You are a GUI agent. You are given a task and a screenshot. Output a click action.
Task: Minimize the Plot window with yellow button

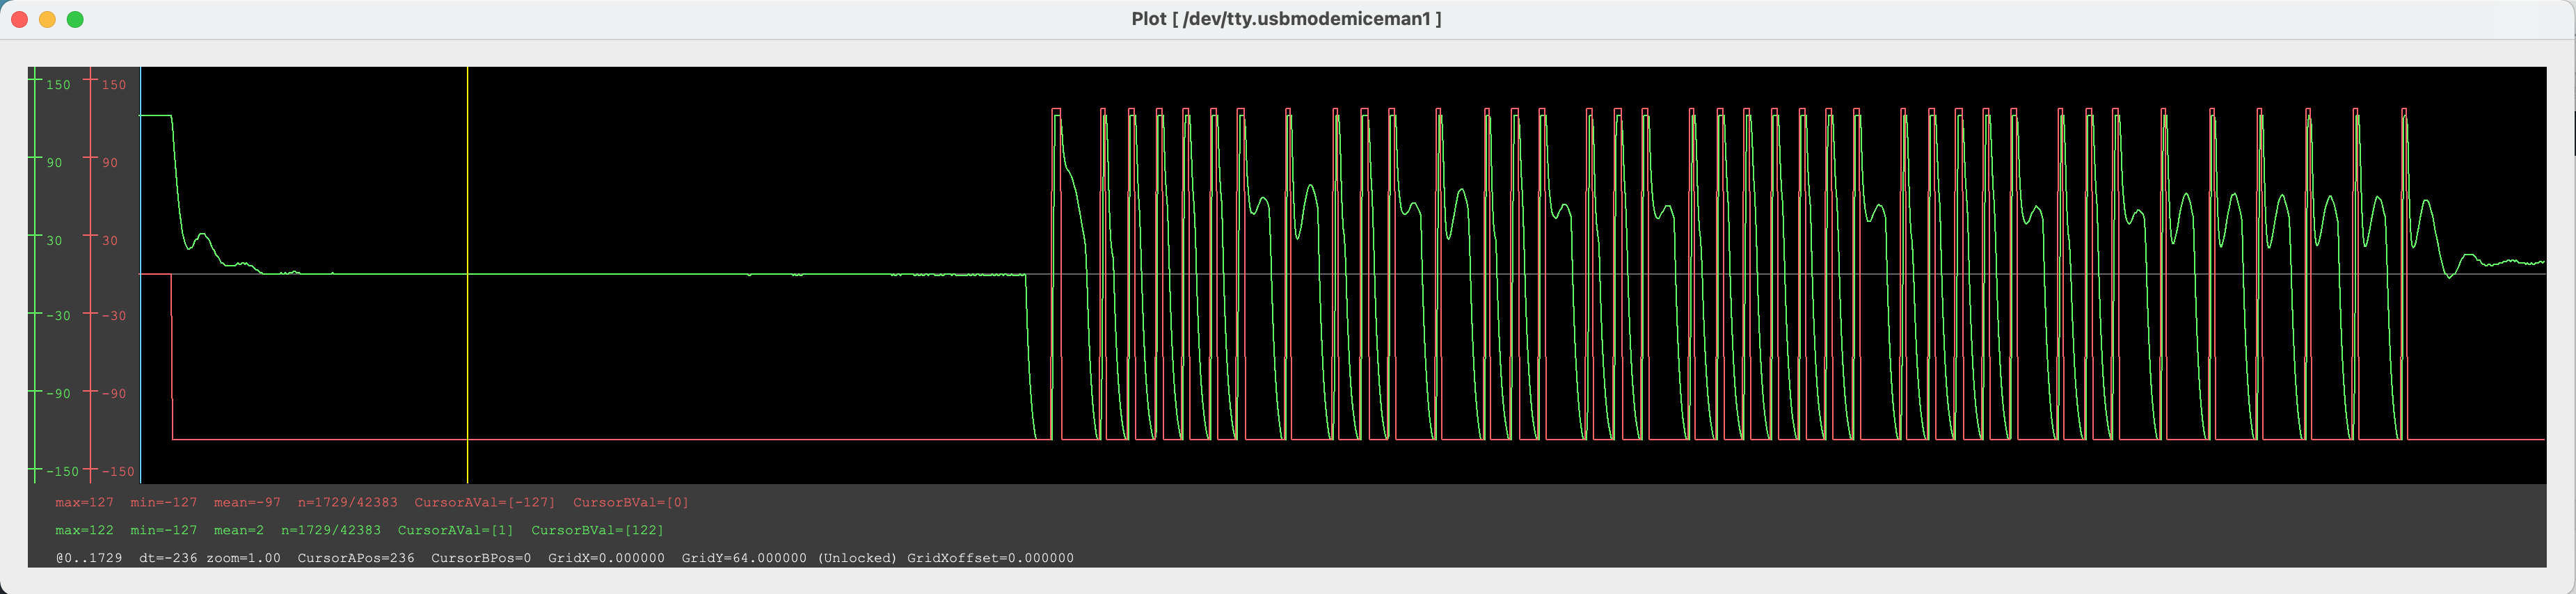pos(47,19)
